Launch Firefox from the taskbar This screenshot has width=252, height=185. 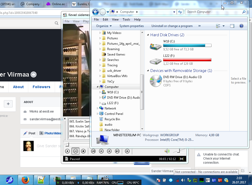pos(25,180)
